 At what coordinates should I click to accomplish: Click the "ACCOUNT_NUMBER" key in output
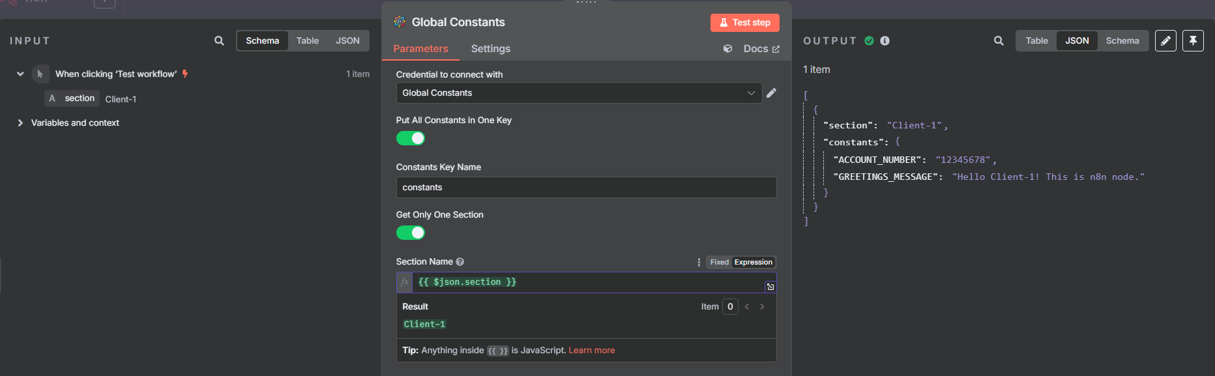877,160
